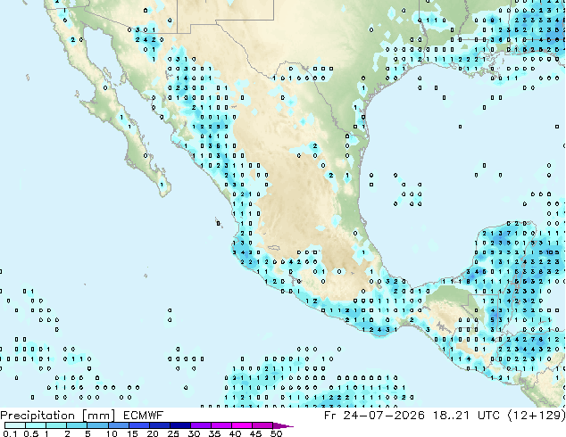Click the '[mm]' unit label

(x=98, y=416)
